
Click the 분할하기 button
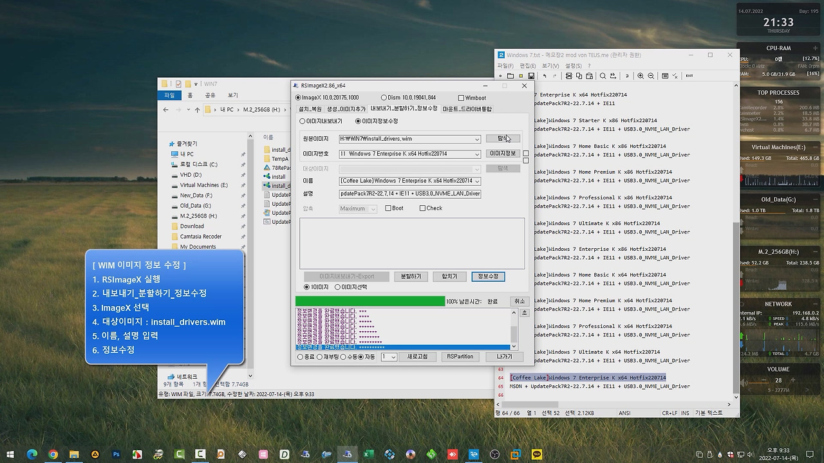(x=411, y=277)
